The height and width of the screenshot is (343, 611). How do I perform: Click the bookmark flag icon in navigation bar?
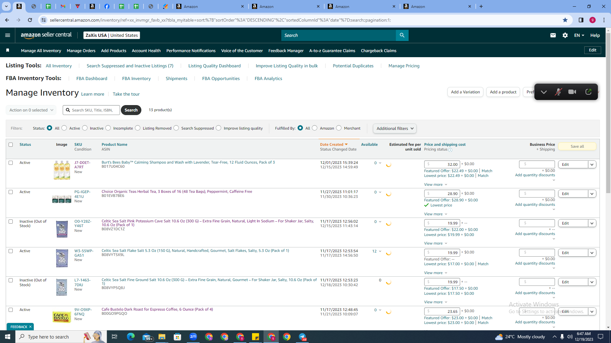click(x=8, y=50)
